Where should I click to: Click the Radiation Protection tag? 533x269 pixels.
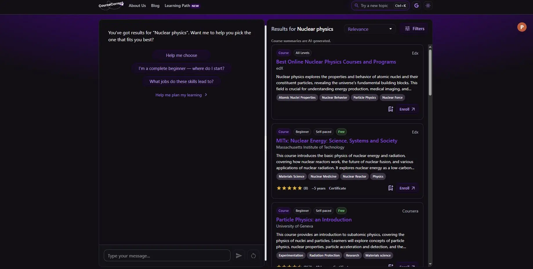point(324,255)
